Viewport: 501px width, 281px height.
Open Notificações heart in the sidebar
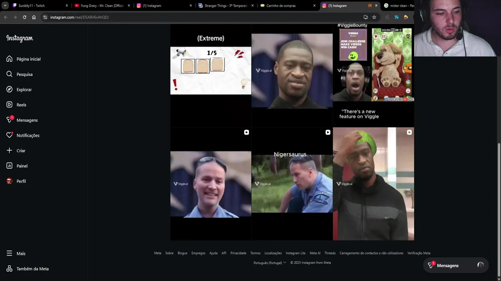click(23, 135)
